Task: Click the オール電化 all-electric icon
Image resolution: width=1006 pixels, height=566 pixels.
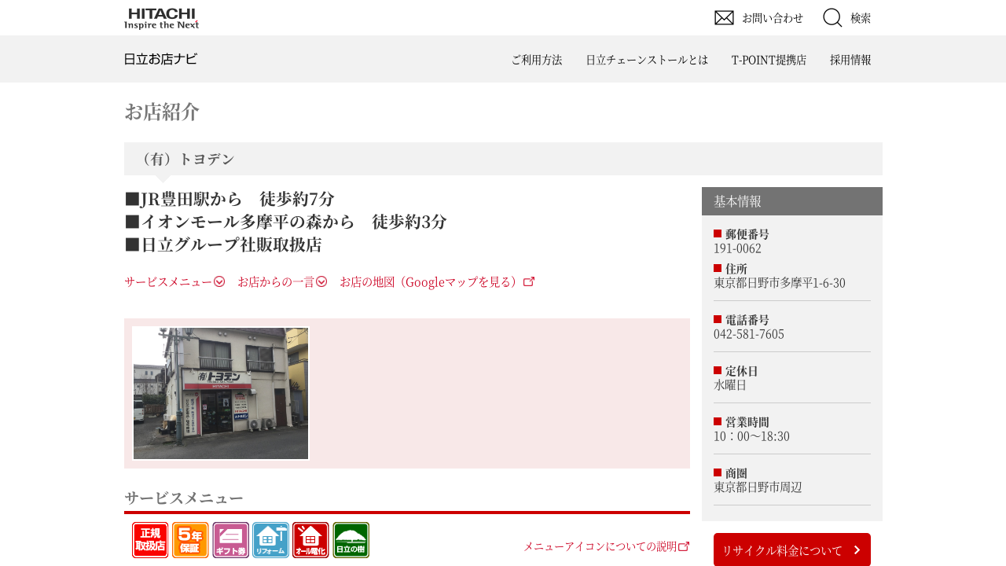Action: click(x=310, y=540)
